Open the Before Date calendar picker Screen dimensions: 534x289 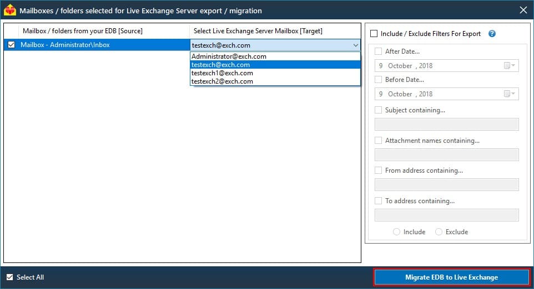click(x=509, y=94)
